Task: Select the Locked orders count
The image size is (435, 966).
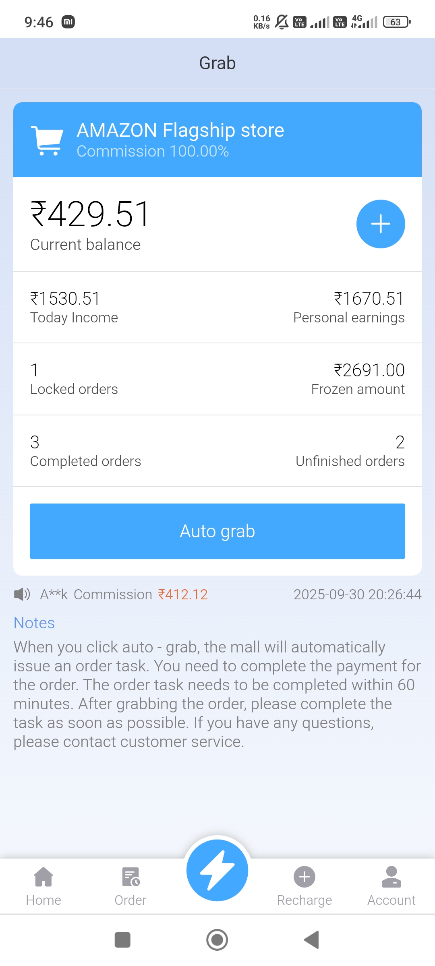Action: 35,370
